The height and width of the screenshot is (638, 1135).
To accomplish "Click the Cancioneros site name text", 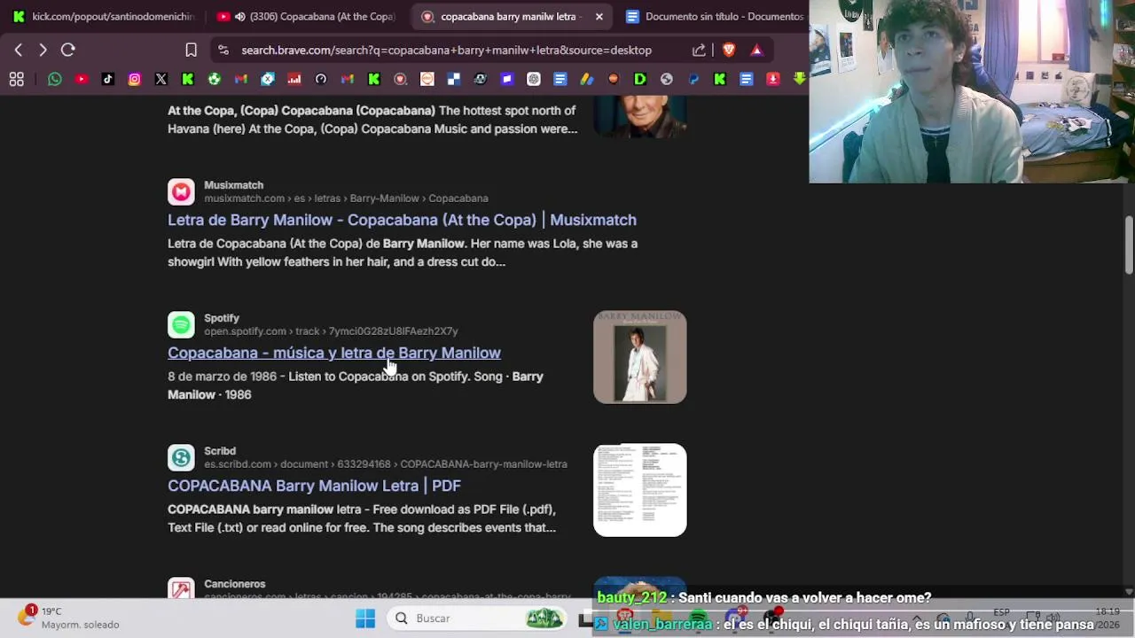I will [235, 584].
